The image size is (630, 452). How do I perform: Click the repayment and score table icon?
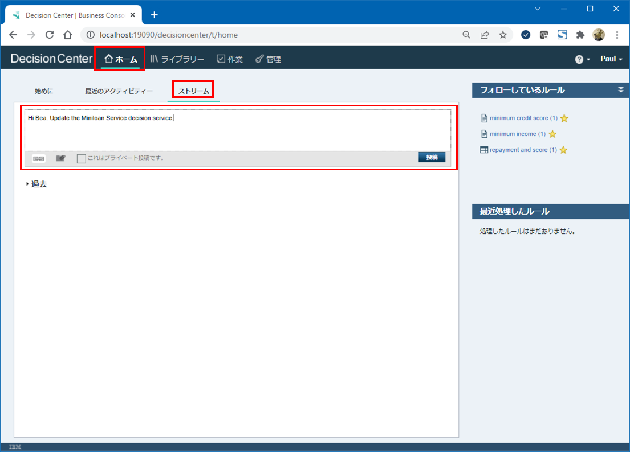click(x=484, y=150)
